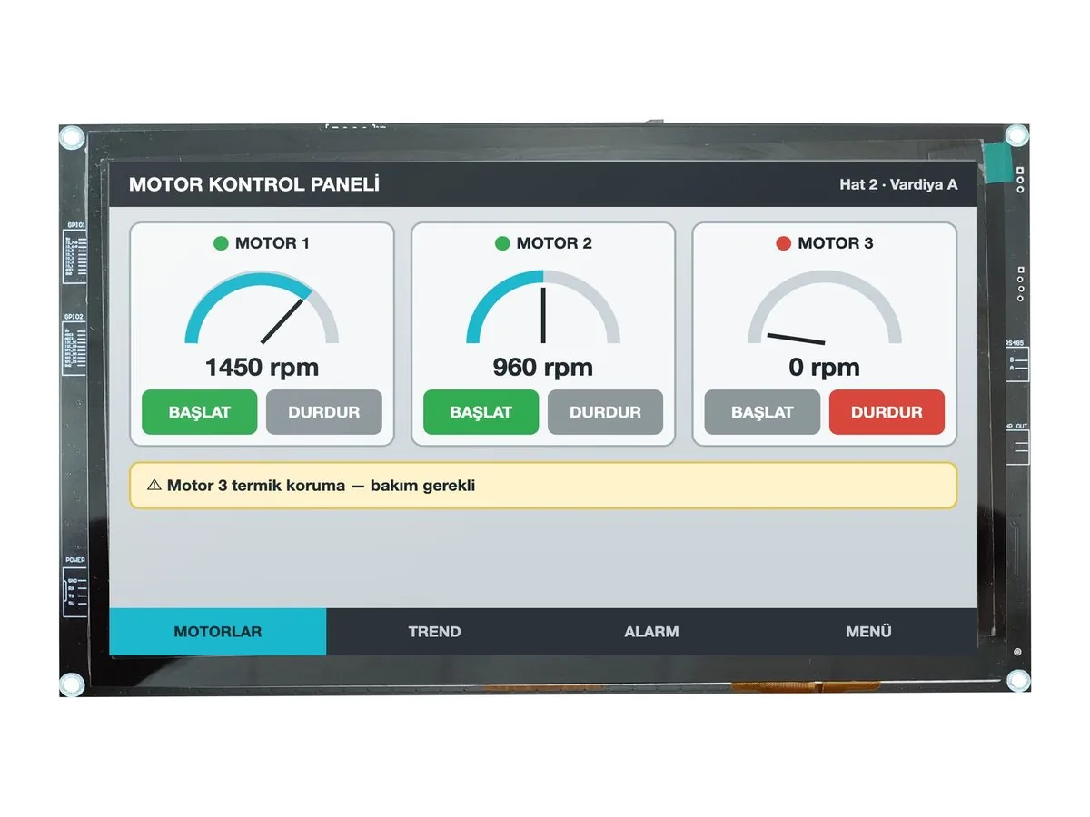Viewport: 1090px width, 817px height.
Task: Click Motor 1 green status indicator
Action: click(x=221, y=243)
